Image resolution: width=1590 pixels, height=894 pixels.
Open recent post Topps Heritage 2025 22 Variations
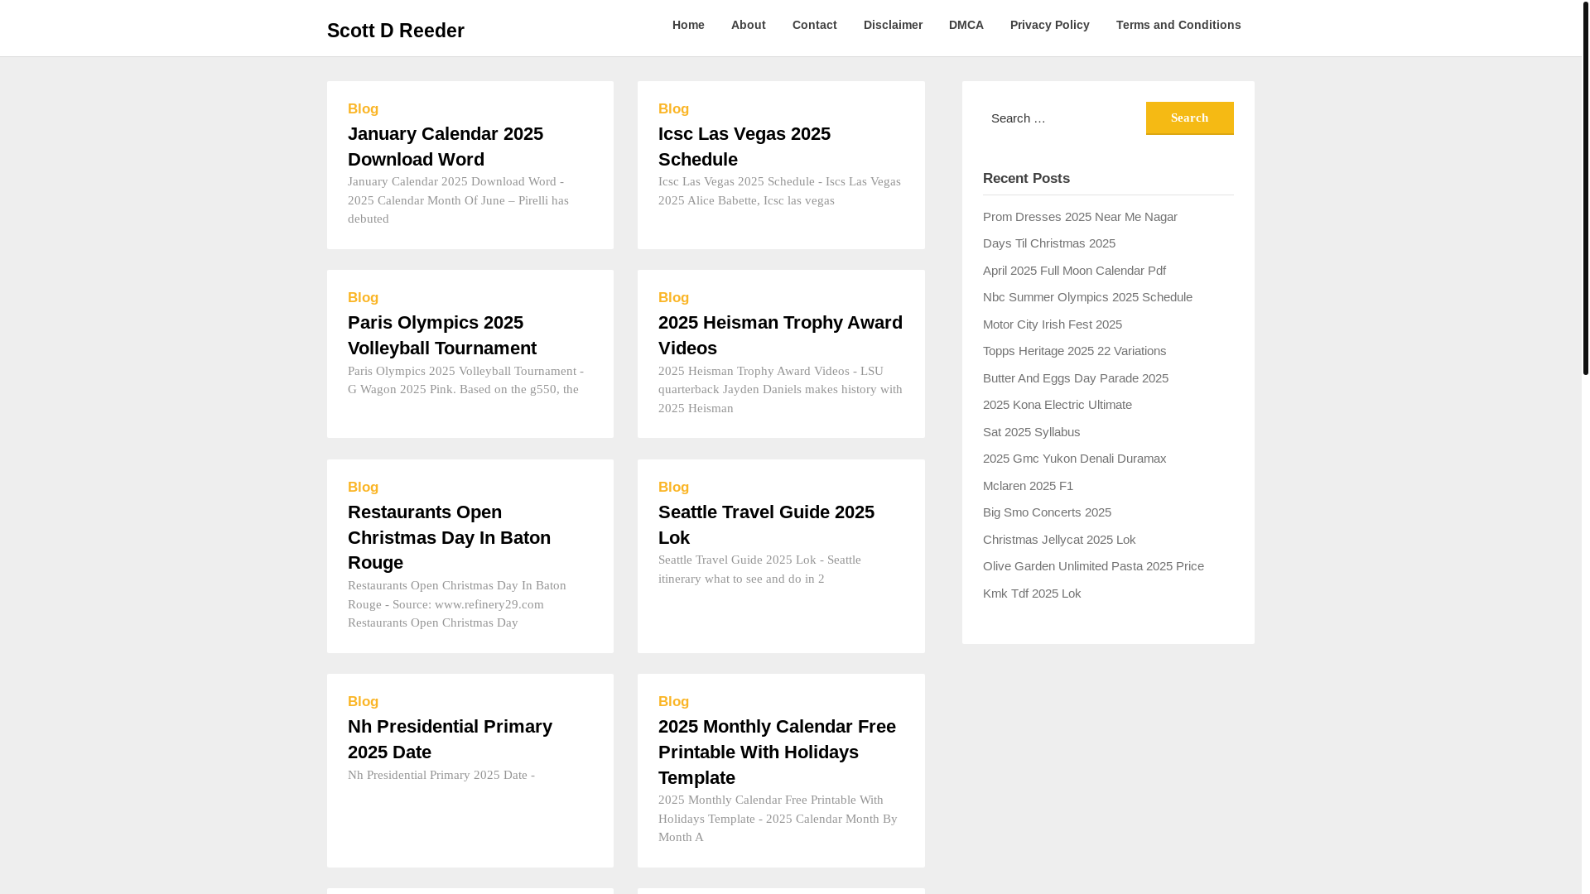[x=1074, y=351]
